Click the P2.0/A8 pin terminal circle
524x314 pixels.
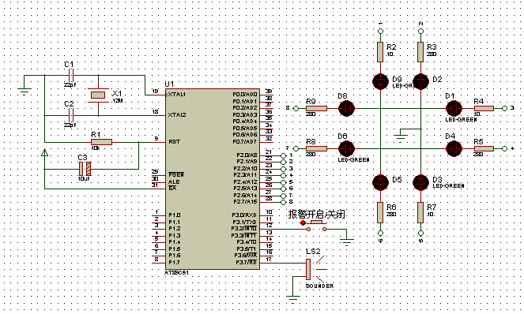tap(284, 155)
